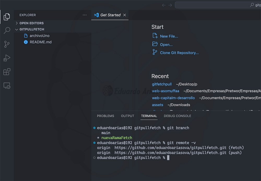Close the Get Started tab

(124, 15)
